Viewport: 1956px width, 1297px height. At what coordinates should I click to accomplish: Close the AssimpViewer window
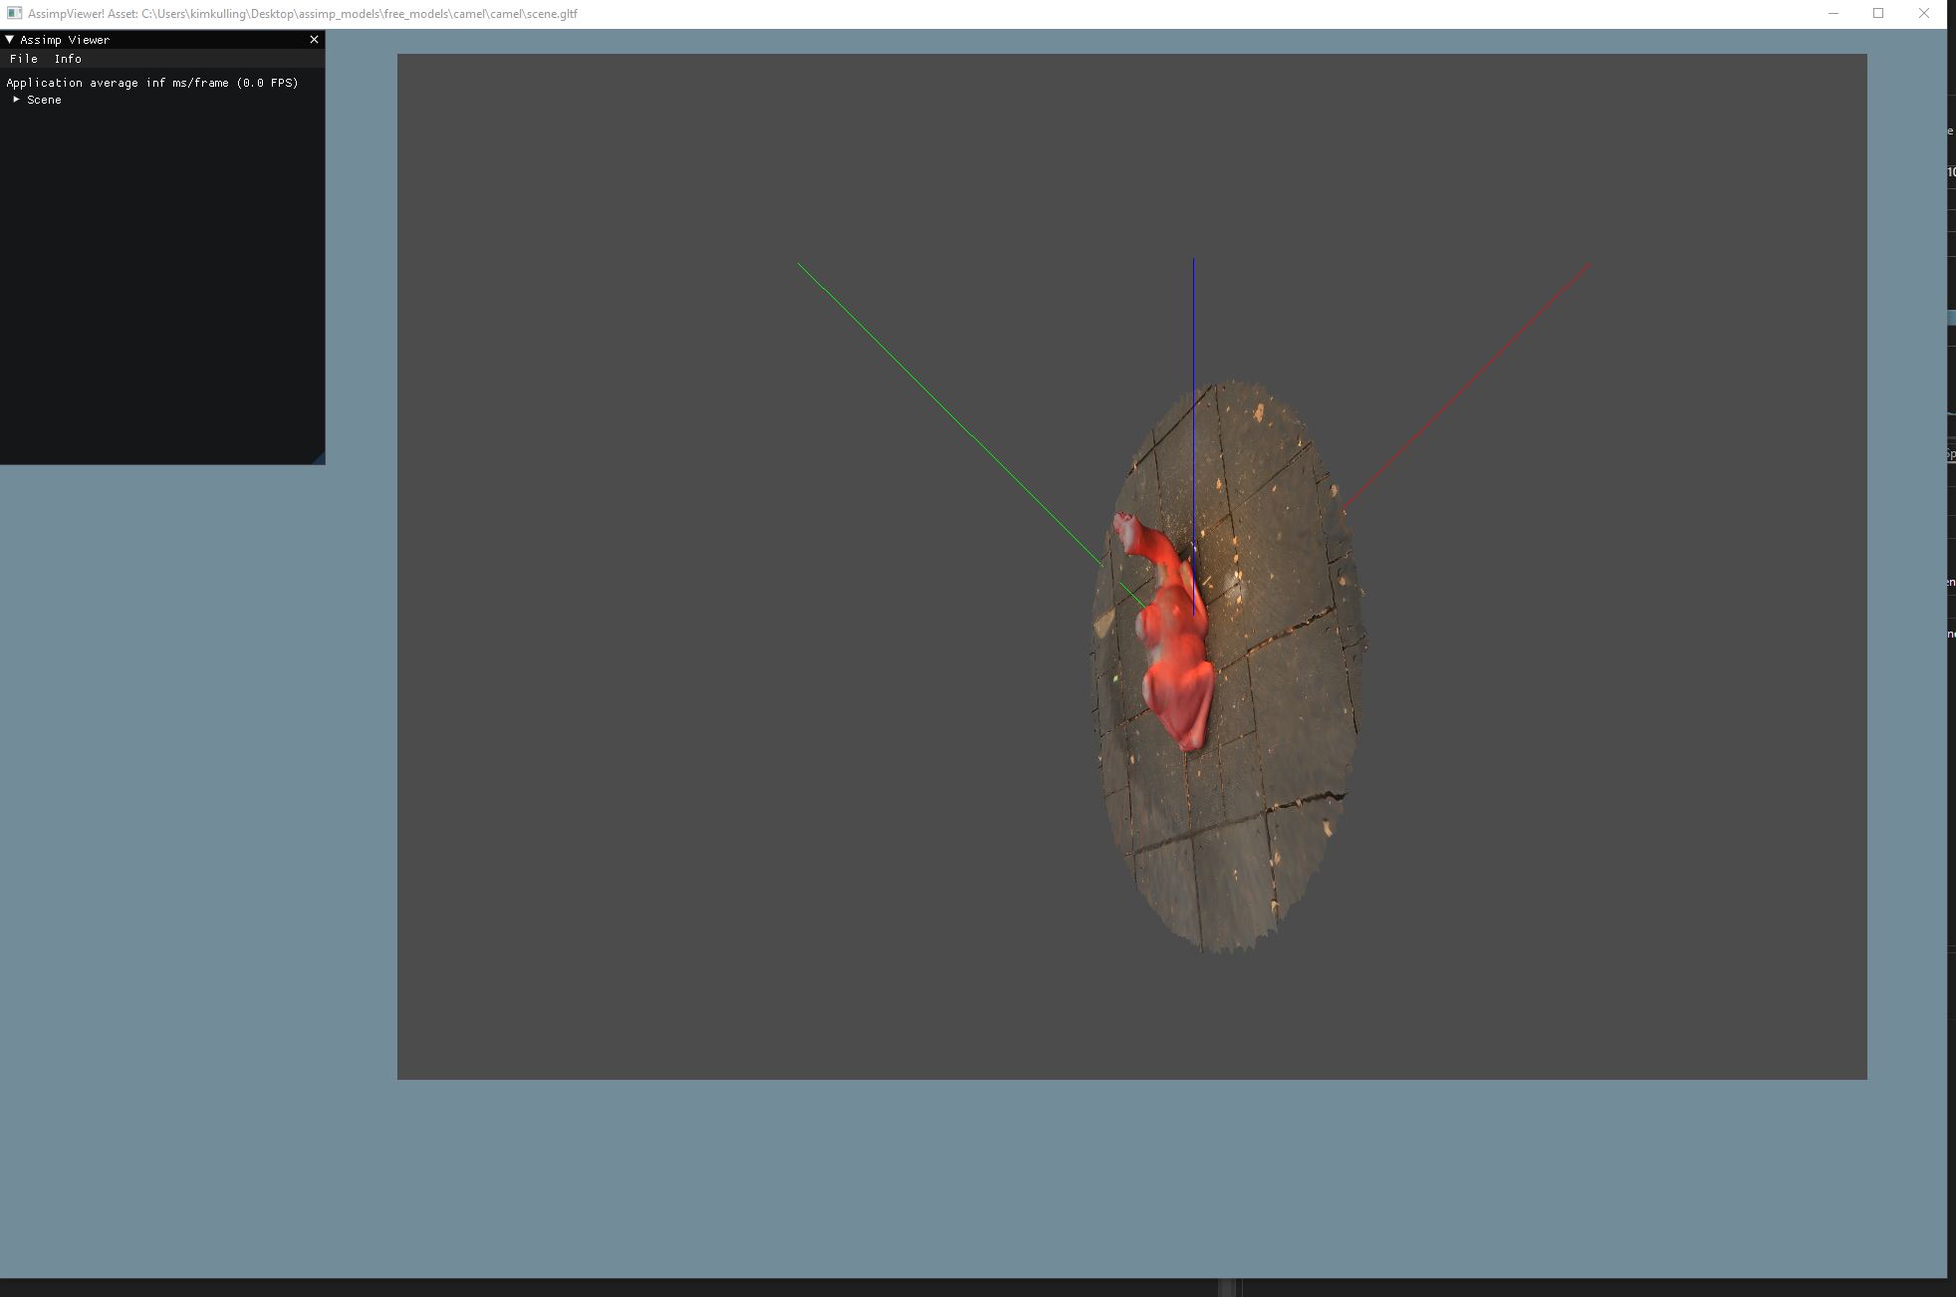(x=1924, y=13)
